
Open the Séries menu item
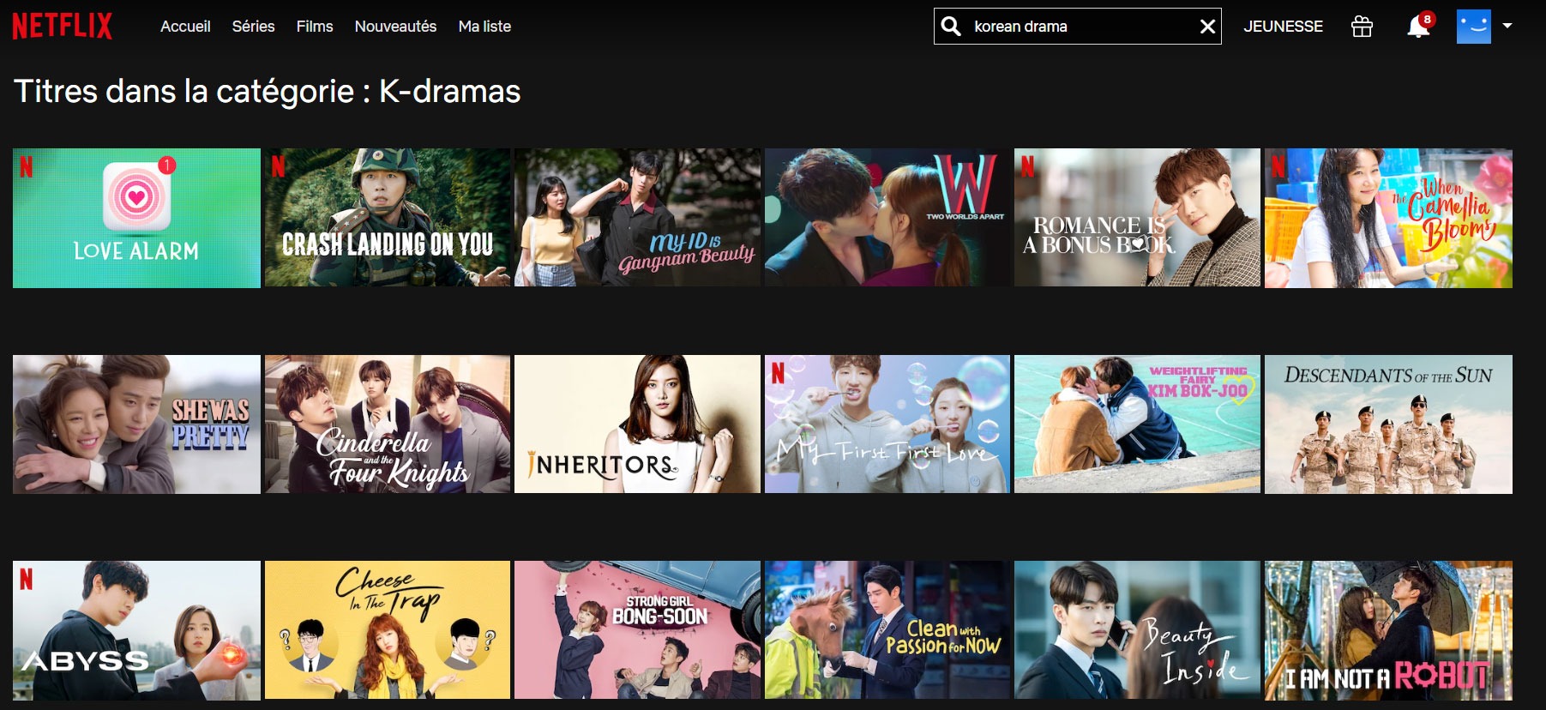coord(253,27)
